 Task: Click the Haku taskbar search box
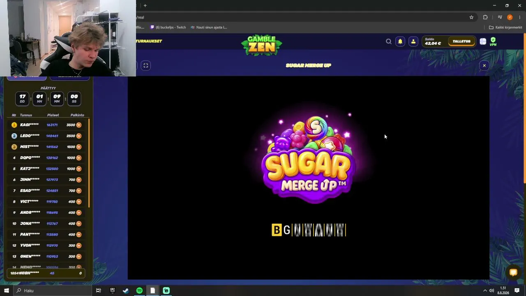click(52, 291)
